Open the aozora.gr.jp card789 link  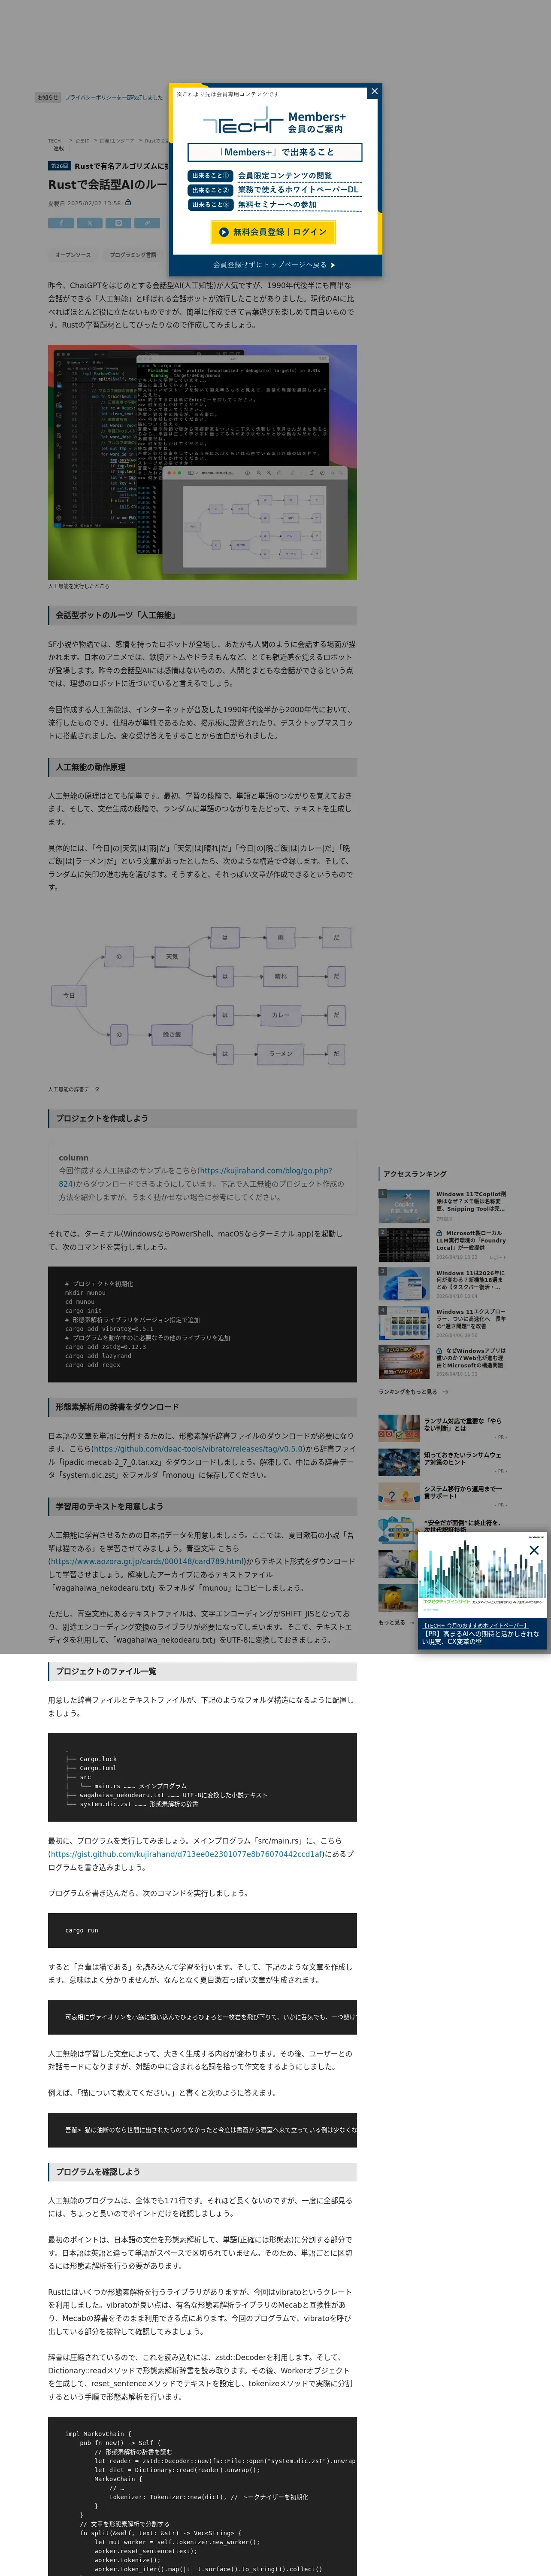click(x=147, y=1561)
